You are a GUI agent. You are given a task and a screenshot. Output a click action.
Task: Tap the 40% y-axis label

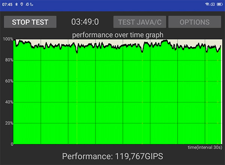[8, 102]
